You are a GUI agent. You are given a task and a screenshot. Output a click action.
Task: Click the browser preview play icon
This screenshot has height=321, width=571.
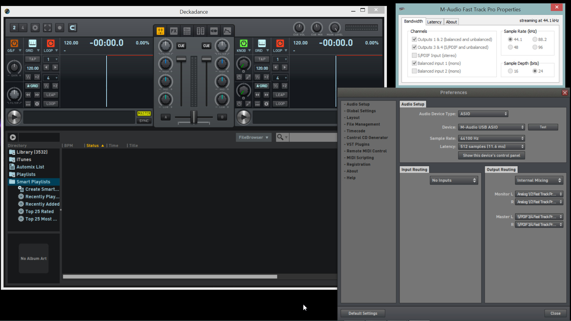click(13, 137)
